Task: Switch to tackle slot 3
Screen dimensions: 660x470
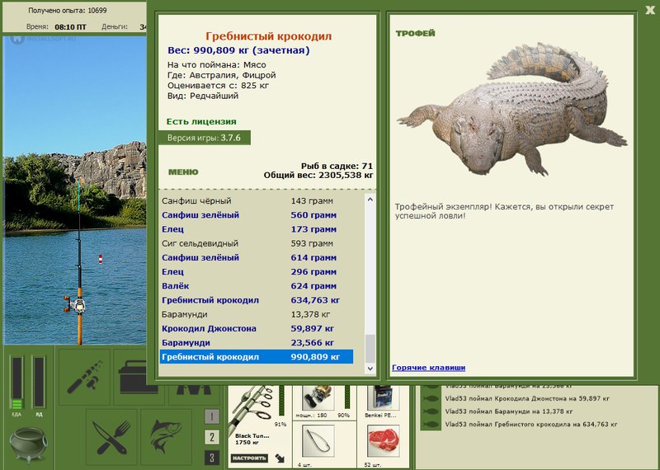Action: 212,458
